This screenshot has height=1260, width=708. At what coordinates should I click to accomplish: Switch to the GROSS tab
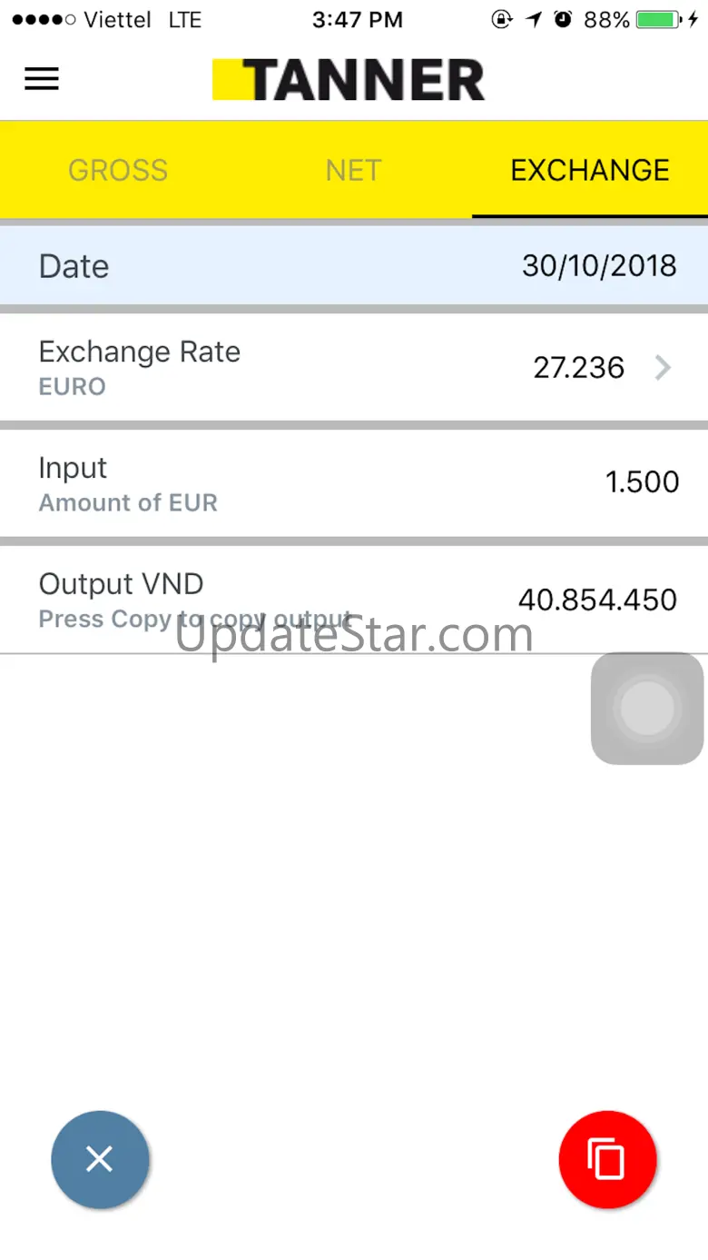118,170
